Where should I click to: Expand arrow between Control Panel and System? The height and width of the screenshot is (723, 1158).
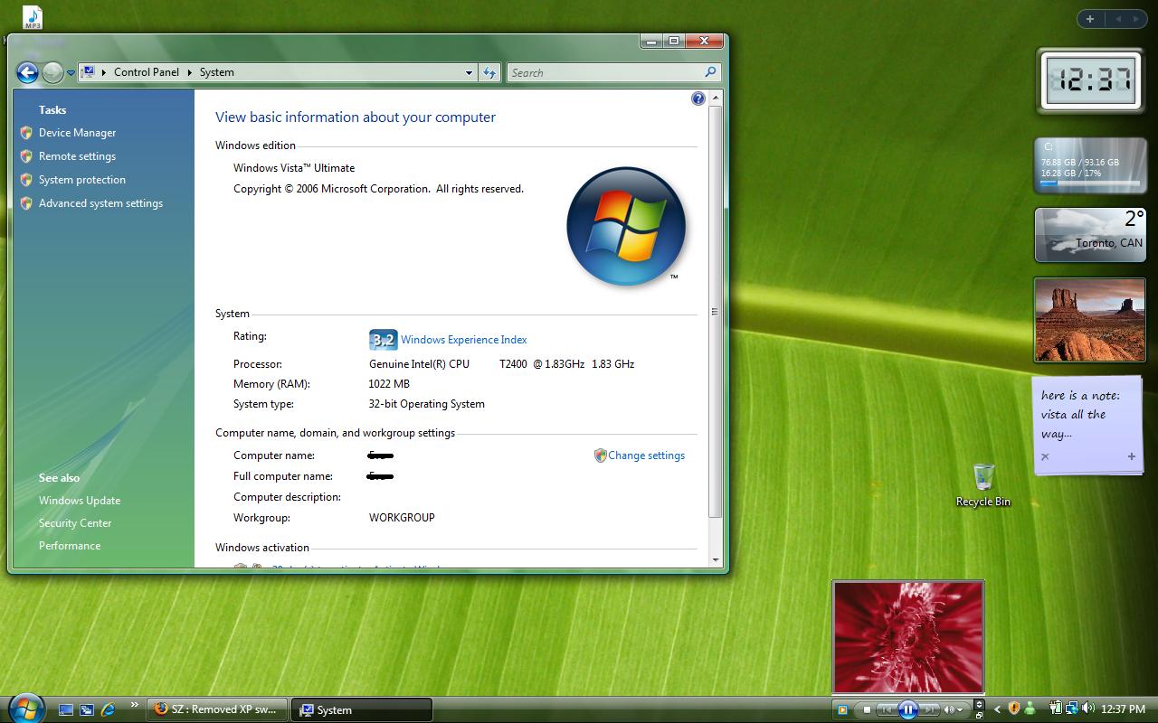point(189,72)
